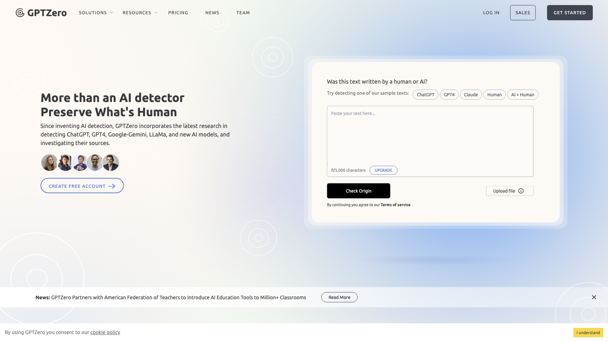Load the Human sample text

pyautogui.click(x=494, y=95)
